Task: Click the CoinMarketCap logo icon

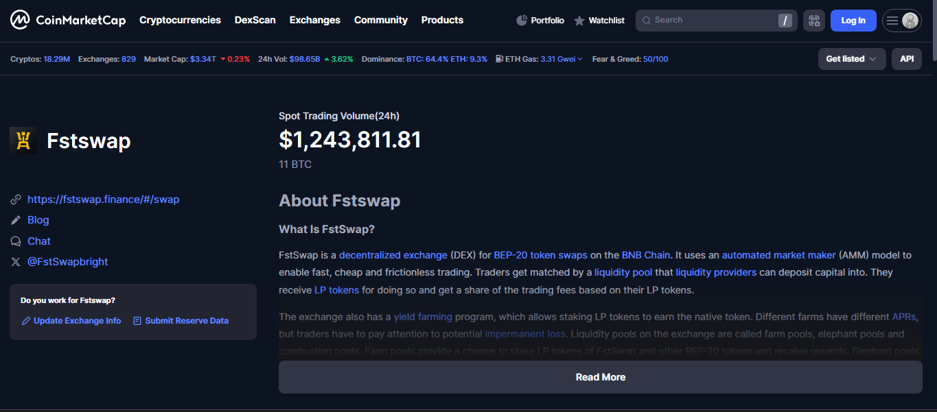Action: [20, 21]
